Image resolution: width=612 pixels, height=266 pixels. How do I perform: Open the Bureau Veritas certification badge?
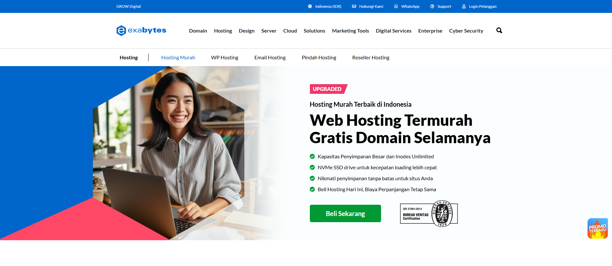429,213
